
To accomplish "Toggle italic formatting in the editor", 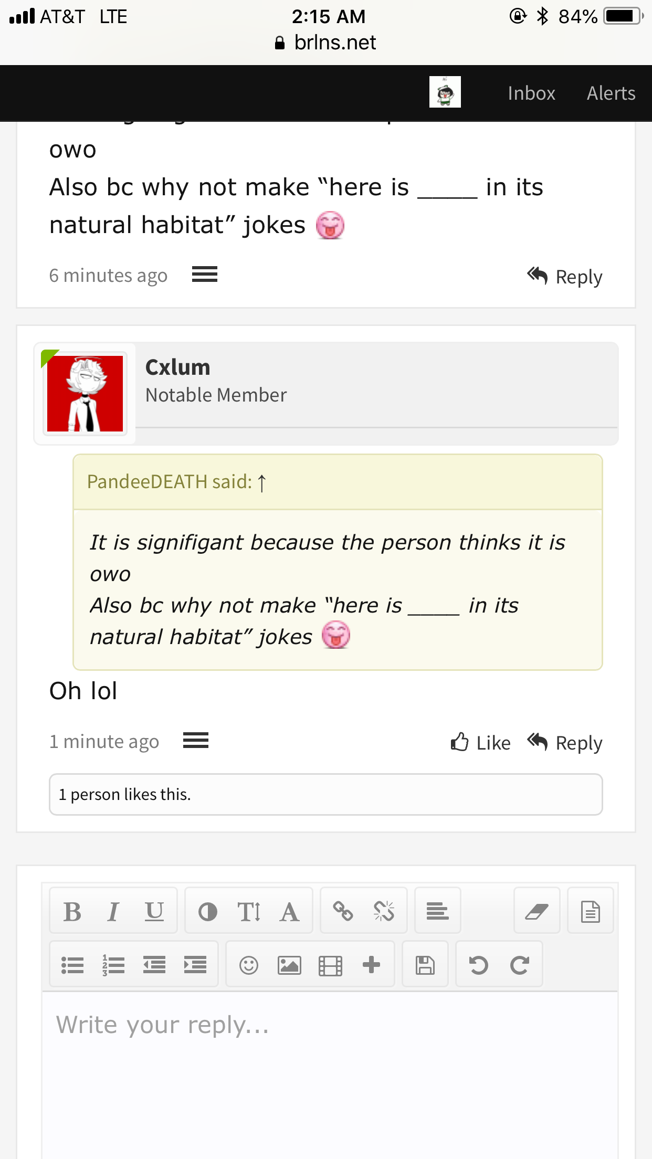I will pos(113,911).
